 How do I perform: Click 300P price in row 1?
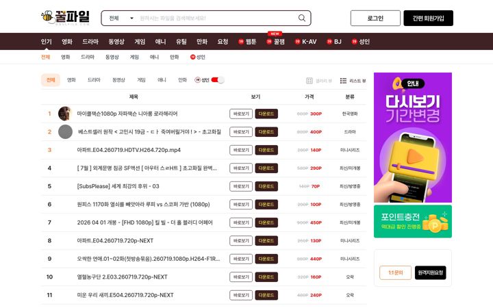316,114
